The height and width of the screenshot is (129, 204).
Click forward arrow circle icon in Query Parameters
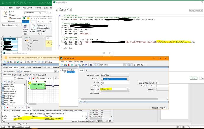click(x=138, y=65)
